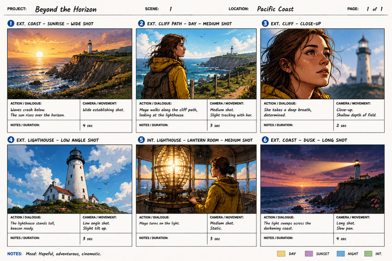392x261 pixels.
Task: Click the purple SUNSET legend swatch
Action: coord(309,254)
